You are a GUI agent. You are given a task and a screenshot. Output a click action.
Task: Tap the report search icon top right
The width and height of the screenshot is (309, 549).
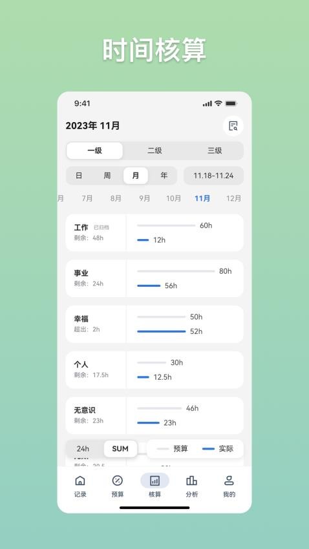233,126
